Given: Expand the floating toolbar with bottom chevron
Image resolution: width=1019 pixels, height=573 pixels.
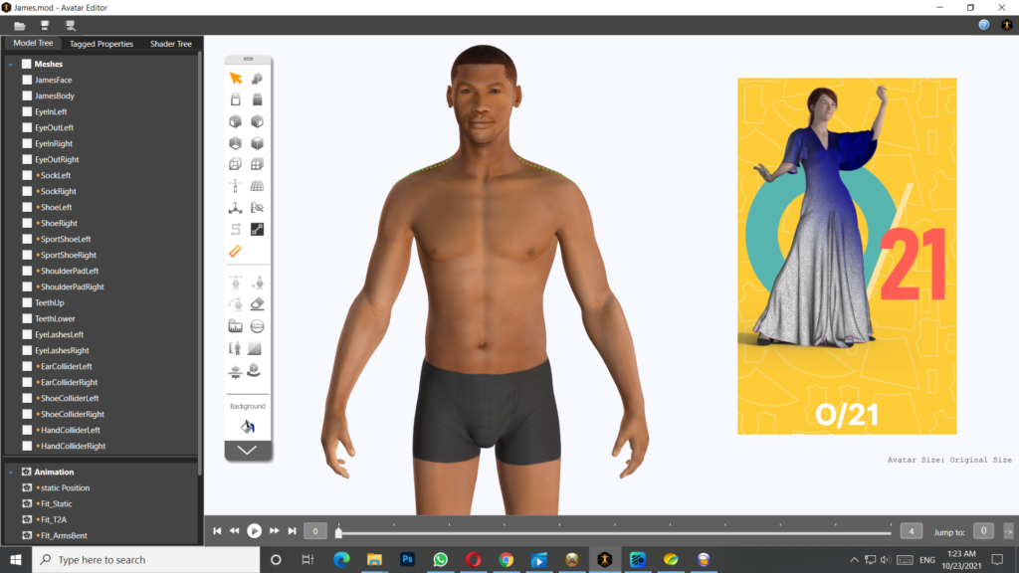Looking at the screenshot, I should pos(248,450).
